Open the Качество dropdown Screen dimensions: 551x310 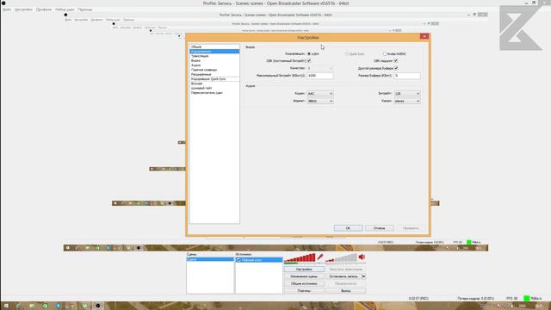[x=320, y=68]
